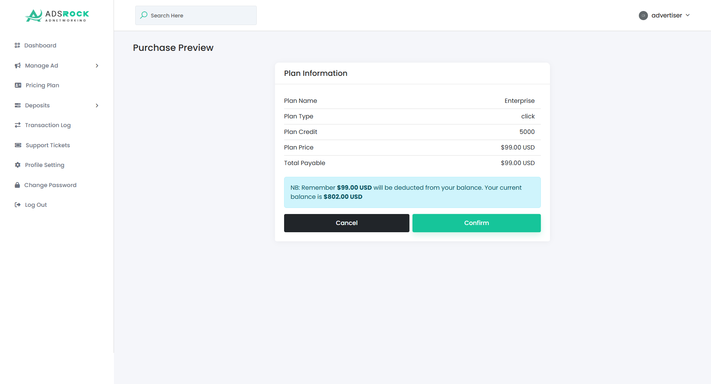Cancel the plan purchase
Viewport: 711px width, 384px height.
346,223
